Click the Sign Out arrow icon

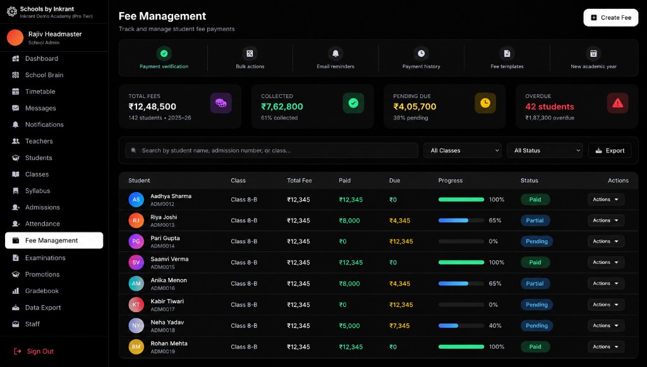(17, 351)
